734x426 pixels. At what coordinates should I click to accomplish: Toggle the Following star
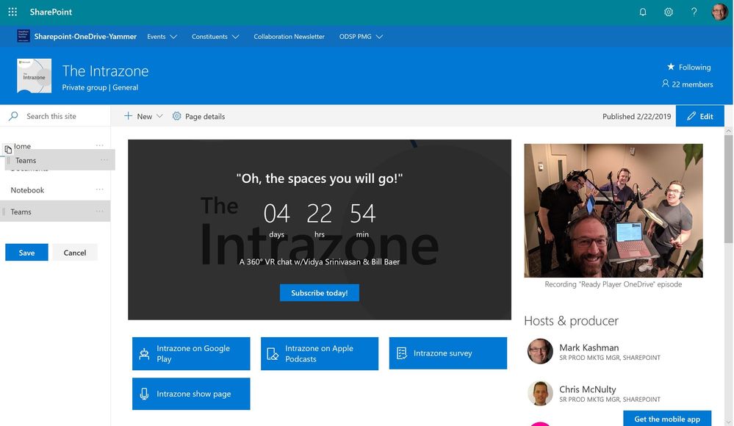[x=671, y=67]
